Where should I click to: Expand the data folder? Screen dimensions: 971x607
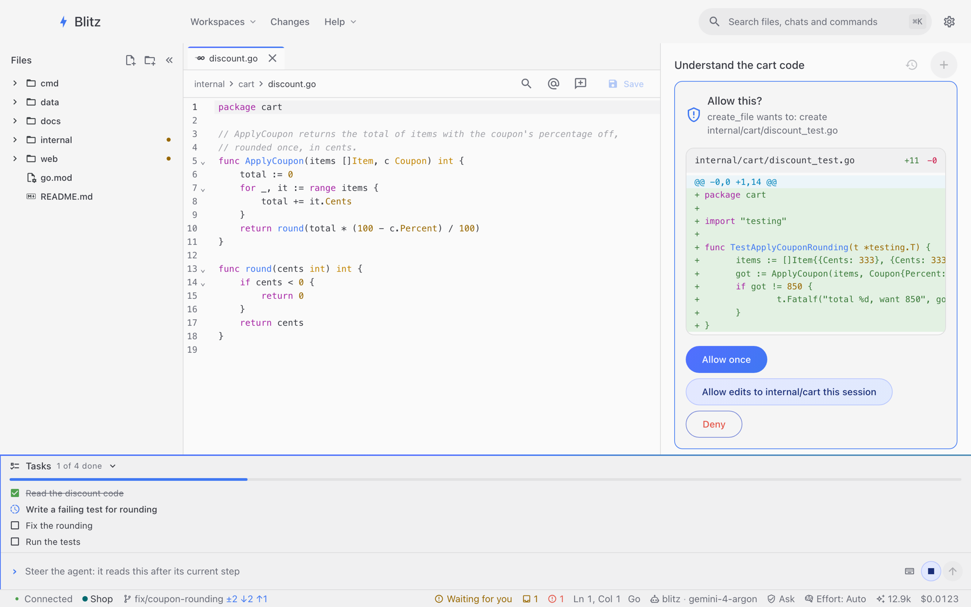tap(15, 102)
